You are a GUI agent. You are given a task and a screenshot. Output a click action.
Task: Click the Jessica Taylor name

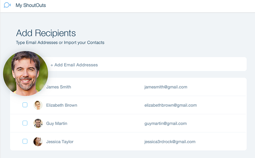(x=60, y=142)
